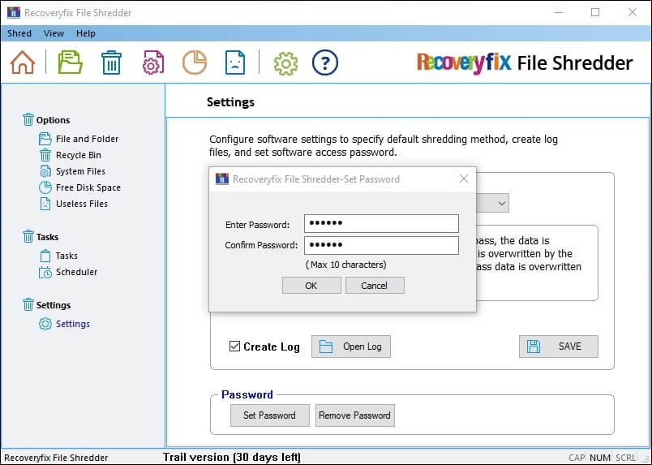
Task: Click the Tasks section bin icon
Action: pos(28,236)
